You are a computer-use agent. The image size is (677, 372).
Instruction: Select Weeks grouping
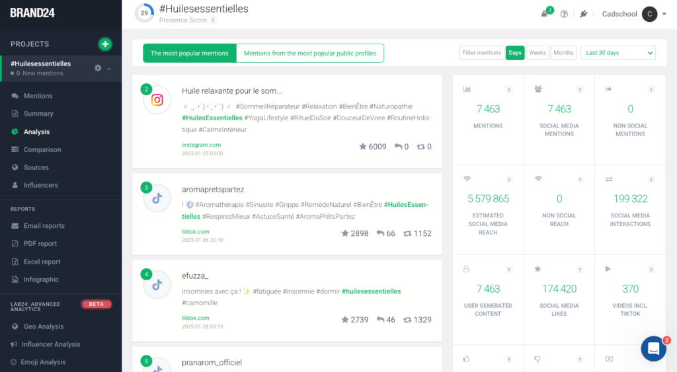538,53
